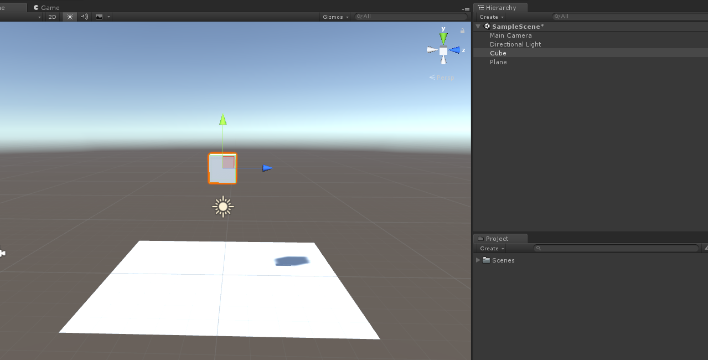This screenshot has width=708, height=360.
Task: Select the Cube object in Scene view
Action: (x=223, y=168)
